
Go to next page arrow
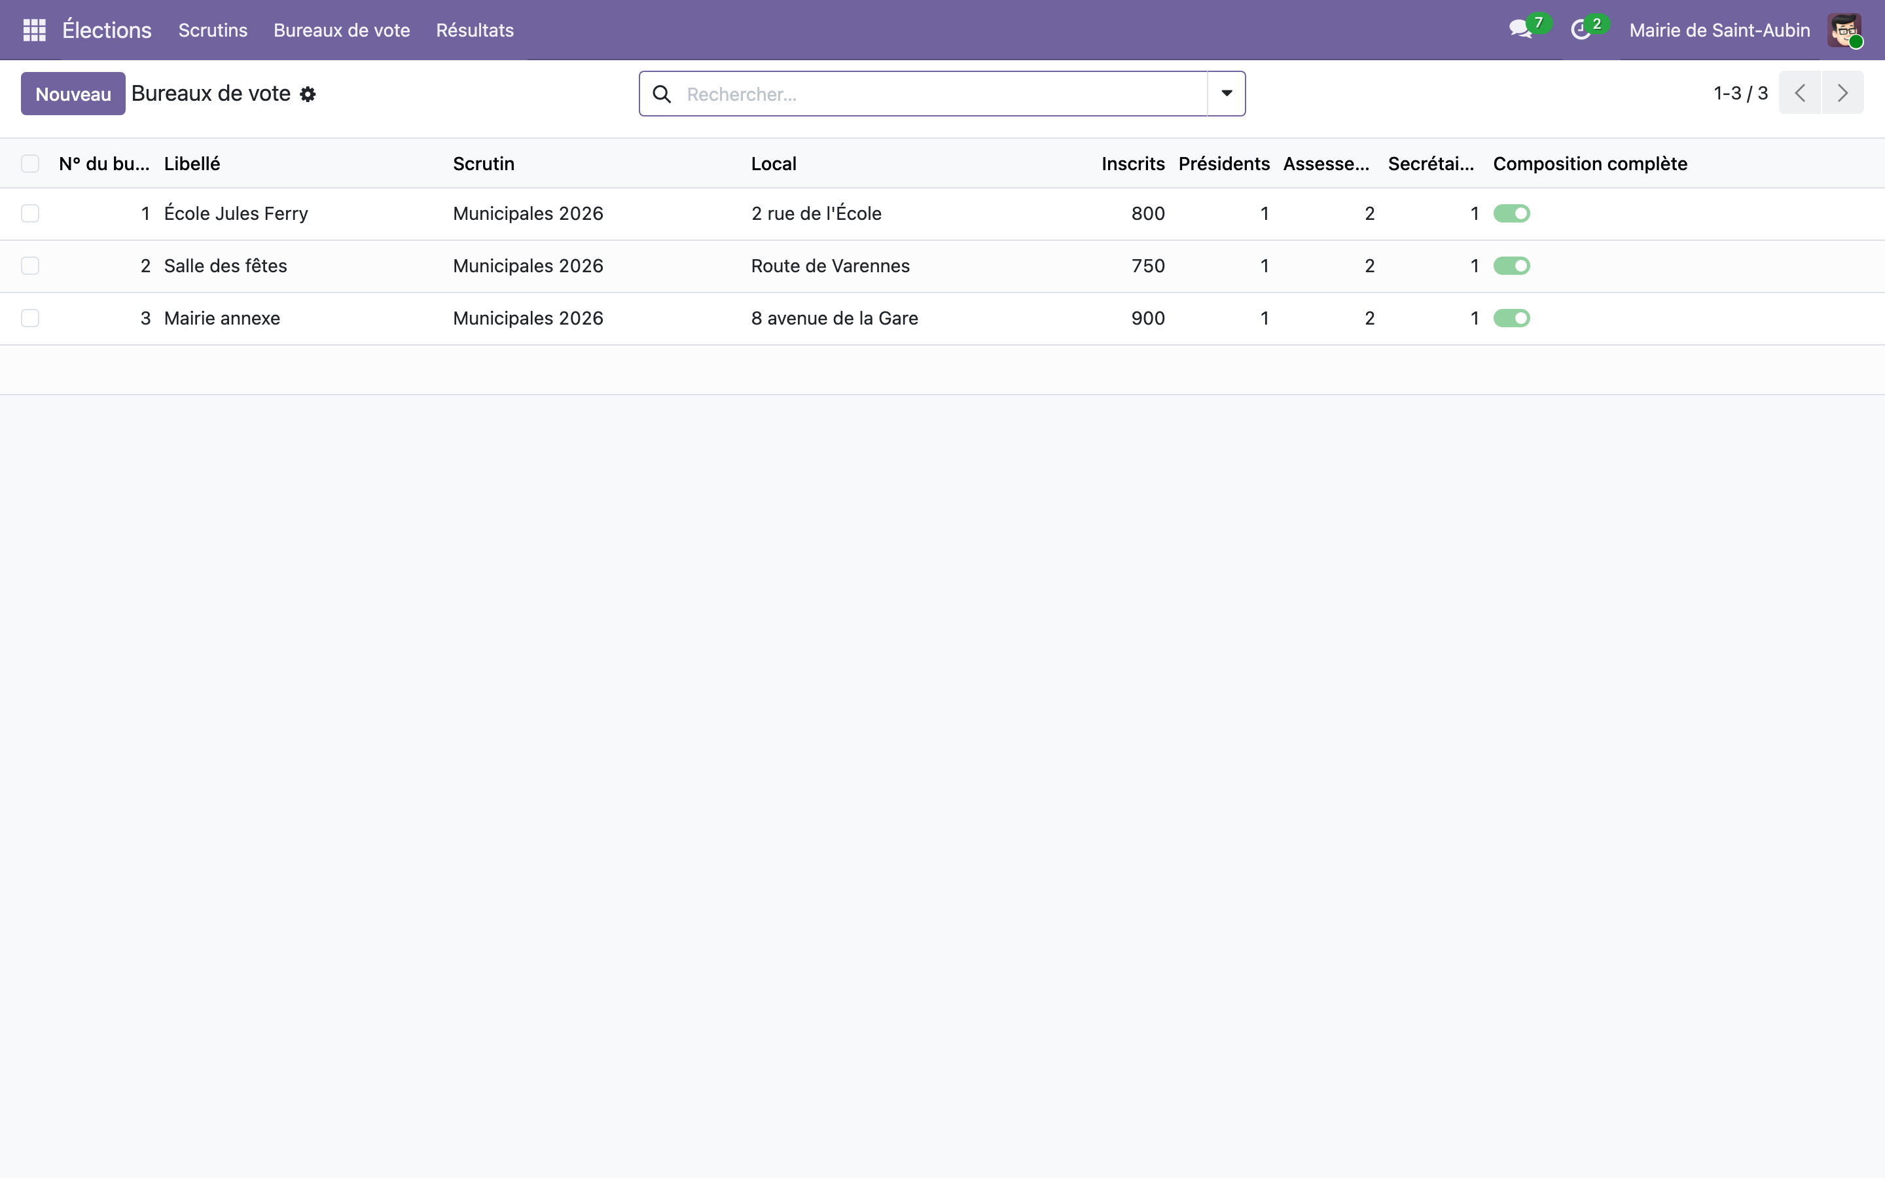[1842, 93]
